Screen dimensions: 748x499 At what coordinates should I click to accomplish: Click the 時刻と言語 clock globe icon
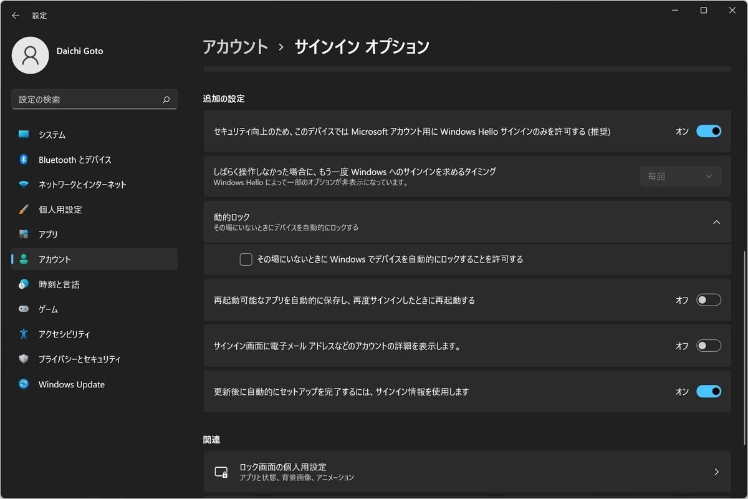click(24, 284)
